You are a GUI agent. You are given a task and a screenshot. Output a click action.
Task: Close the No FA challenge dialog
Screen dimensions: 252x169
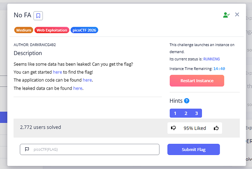(237, 14)
